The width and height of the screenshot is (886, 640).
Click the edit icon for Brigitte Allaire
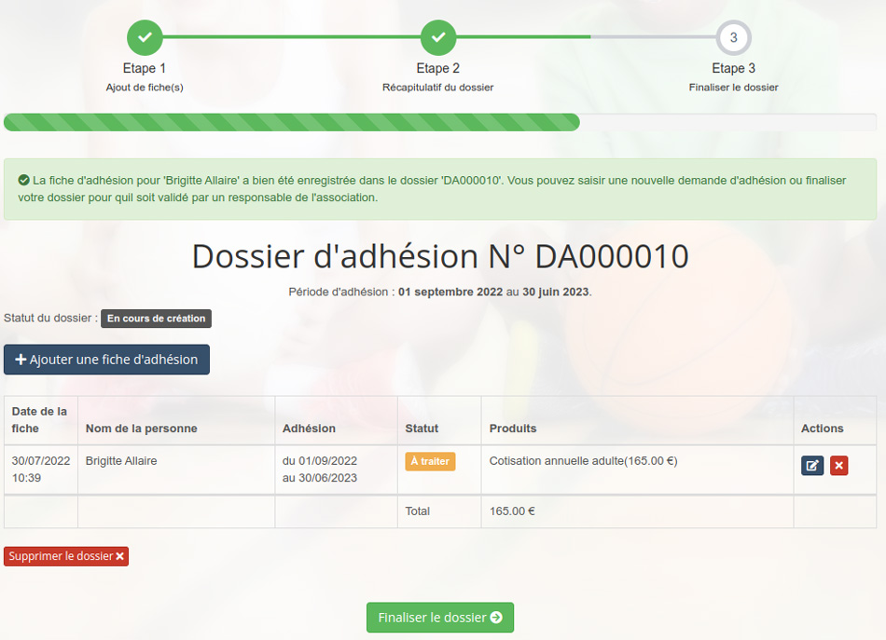tap(812, 466)
